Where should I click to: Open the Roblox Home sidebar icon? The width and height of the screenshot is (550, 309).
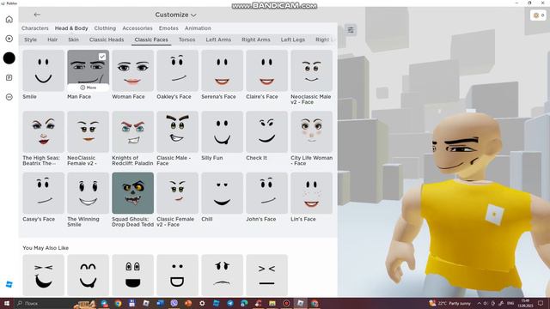(x=9, y=19)
